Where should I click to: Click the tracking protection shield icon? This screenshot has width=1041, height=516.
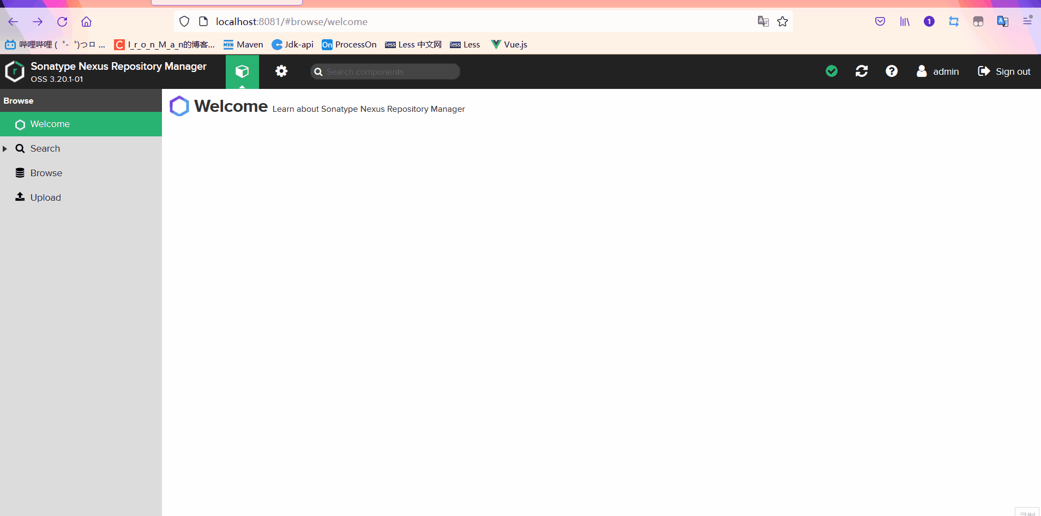coord(184,21)
